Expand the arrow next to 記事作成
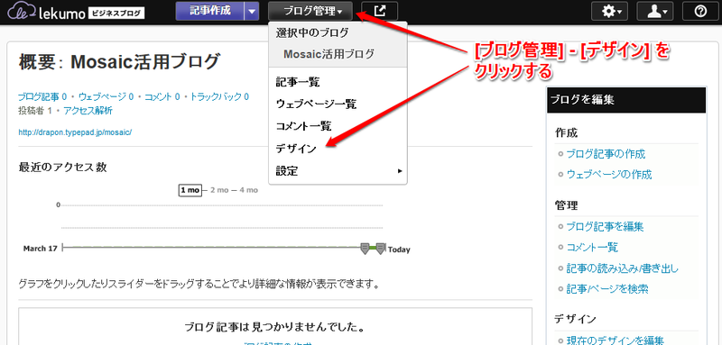 click(252, 11)
